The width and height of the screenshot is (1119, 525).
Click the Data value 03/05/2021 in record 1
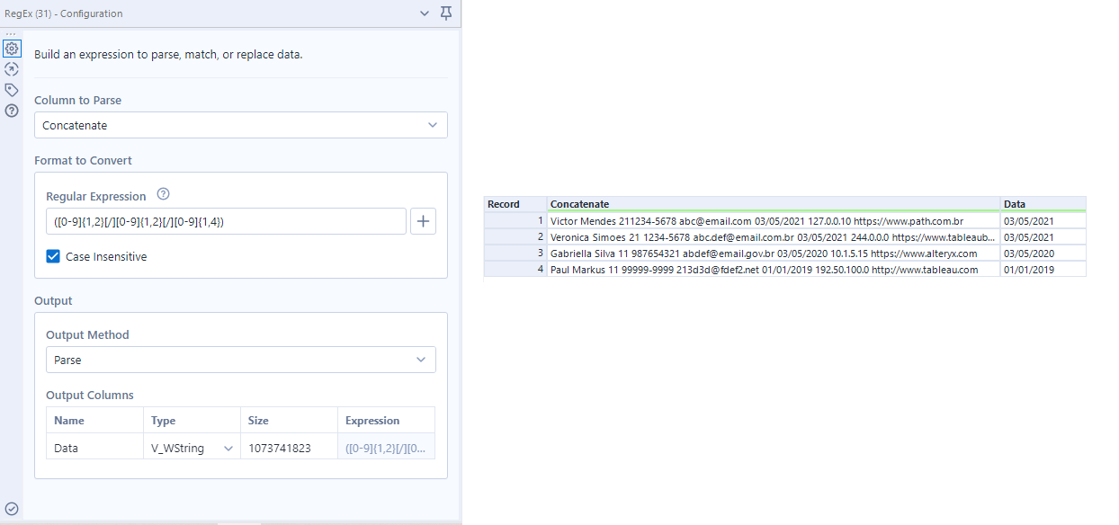[1029, 220]
